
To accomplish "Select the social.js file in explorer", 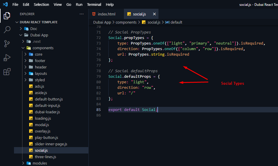I will point(51,150).
